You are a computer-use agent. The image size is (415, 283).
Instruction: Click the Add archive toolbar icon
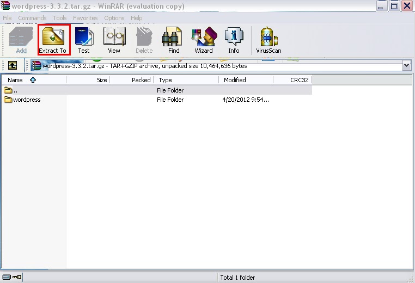coord(21,40)
